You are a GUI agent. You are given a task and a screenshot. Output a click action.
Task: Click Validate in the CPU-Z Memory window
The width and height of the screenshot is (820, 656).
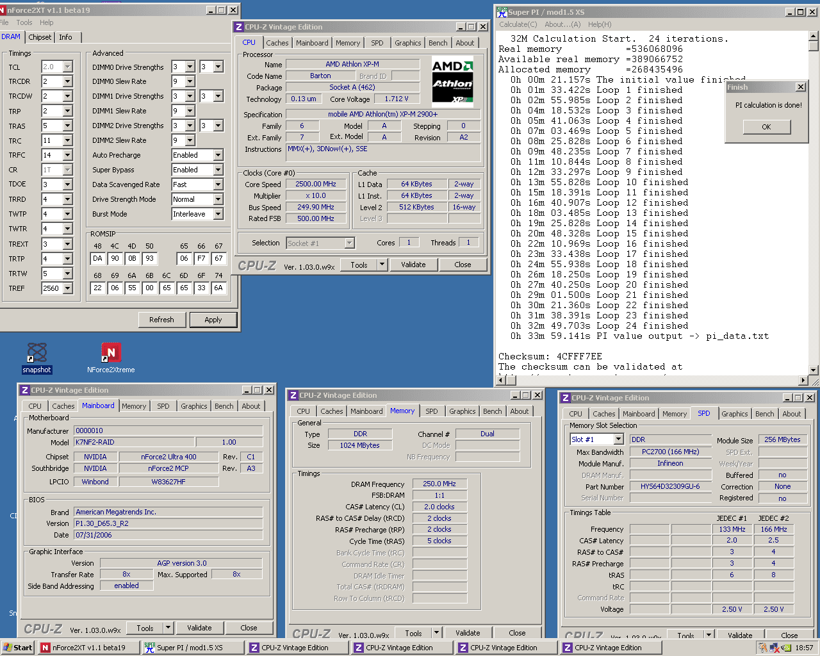pos(468,633)
